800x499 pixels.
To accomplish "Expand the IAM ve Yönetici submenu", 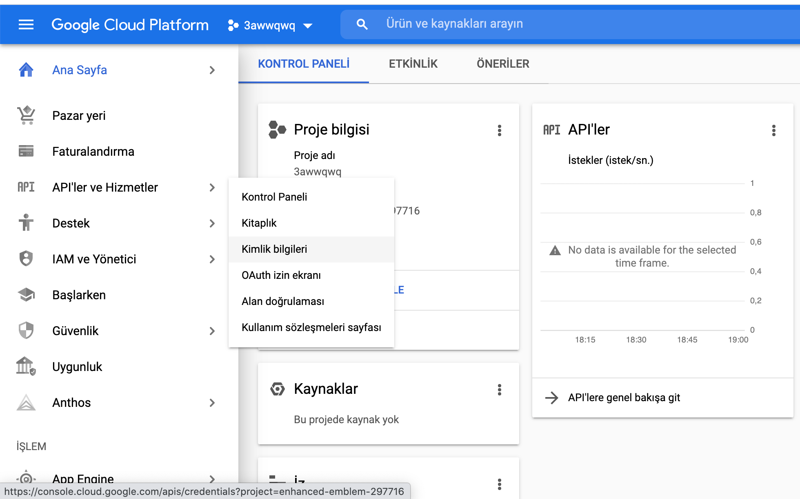I will [212, 259].
